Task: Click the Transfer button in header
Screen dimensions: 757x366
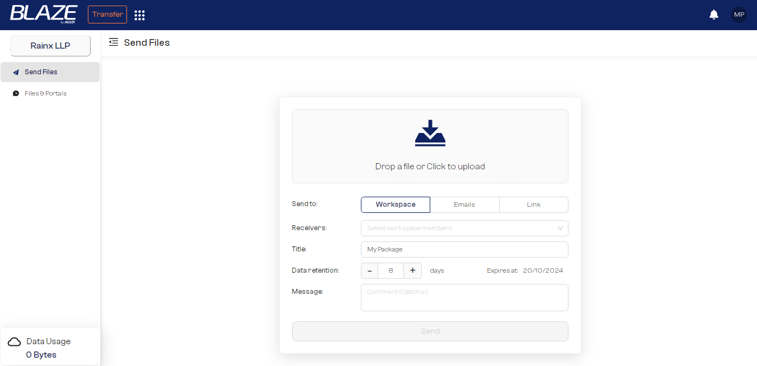Action: pos(107,15)
